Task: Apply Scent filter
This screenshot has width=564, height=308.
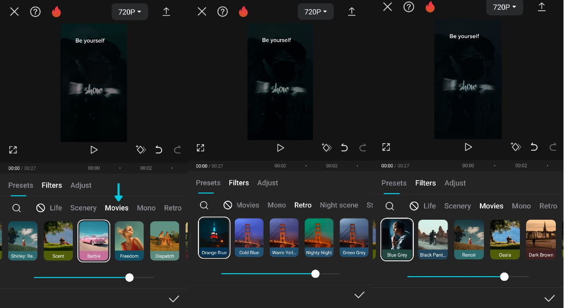Action: tap(58, 241)
